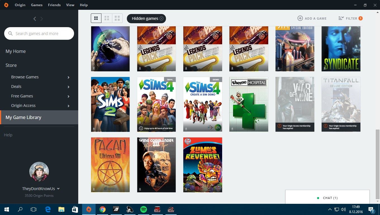This screenshot has width=380, height=215.
Task: Click the download icon on Wing Commander III tile
Action: tap(140, 189)
